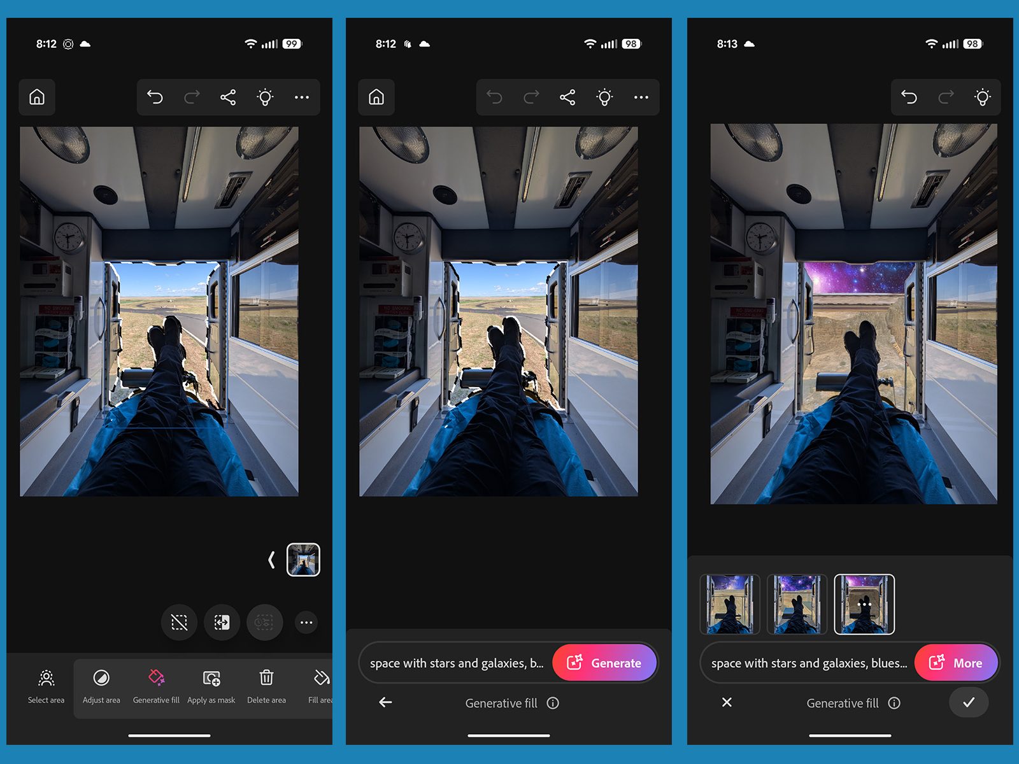Viewport: 1019px width, 764px height.
Task: Tap the Generative fill info icon in the middle screen
Action: point(553,703)
